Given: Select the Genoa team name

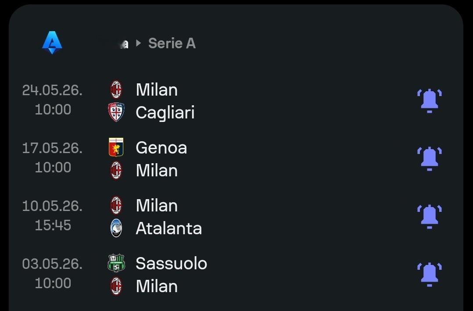Looking at the screenshot, I should [161, 148].
